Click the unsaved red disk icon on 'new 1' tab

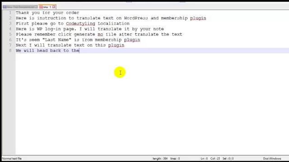point(41,7)
